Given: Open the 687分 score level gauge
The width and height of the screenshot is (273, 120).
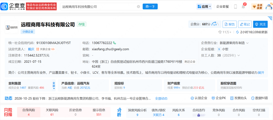Looking at the screenshot, I should [x=215, y=24].
